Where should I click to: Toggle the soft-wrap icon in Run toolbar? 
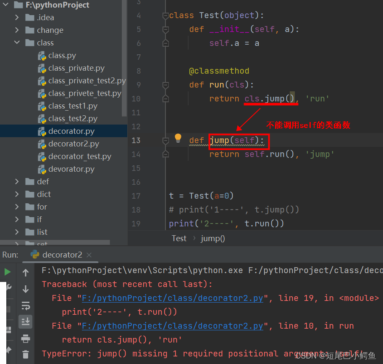(x=26, y=306)
